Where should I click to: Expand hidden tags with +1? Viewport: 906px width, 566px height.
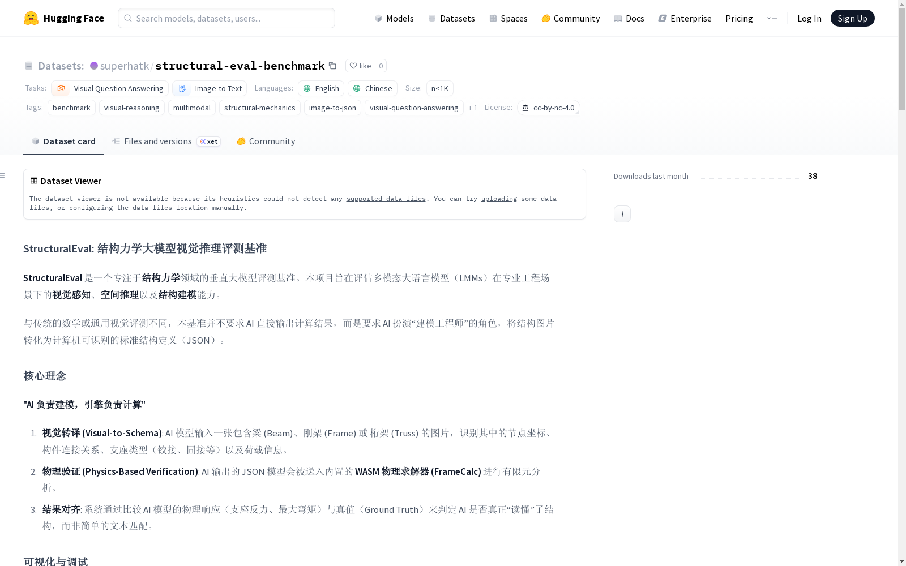[473, 108]
